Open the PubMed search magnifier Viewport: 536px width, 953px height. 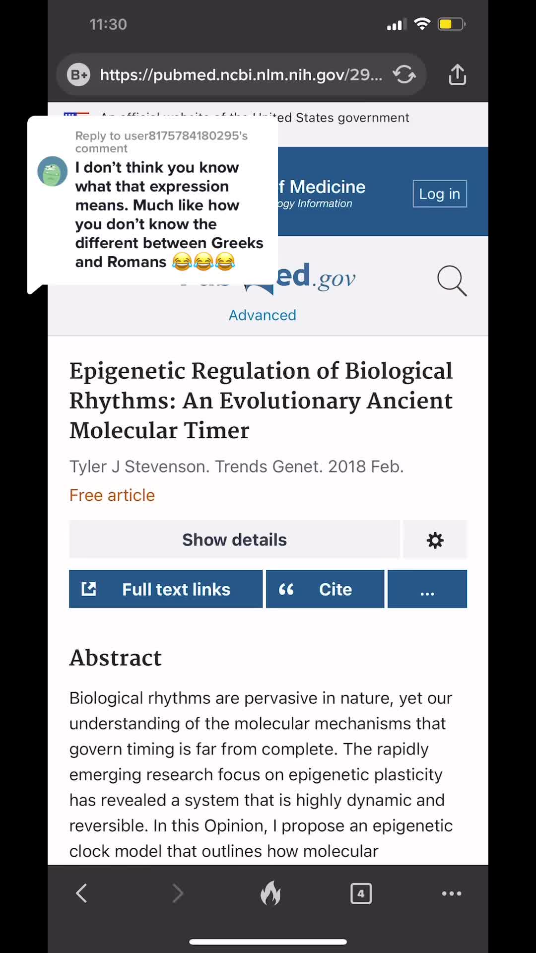coord(452,280)
